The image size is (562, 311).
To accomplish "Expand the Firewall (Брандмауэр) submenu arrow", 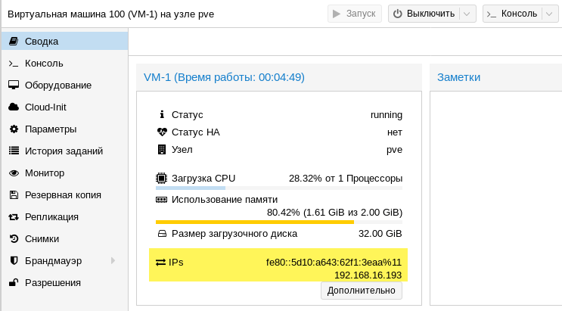I will [x=113, y=260].
